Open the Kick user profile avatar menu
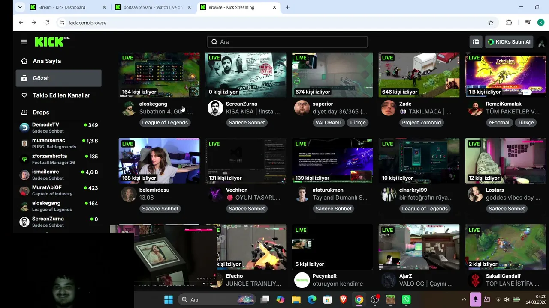The height and width of the screenshot is (308, 549). [541, 42]
